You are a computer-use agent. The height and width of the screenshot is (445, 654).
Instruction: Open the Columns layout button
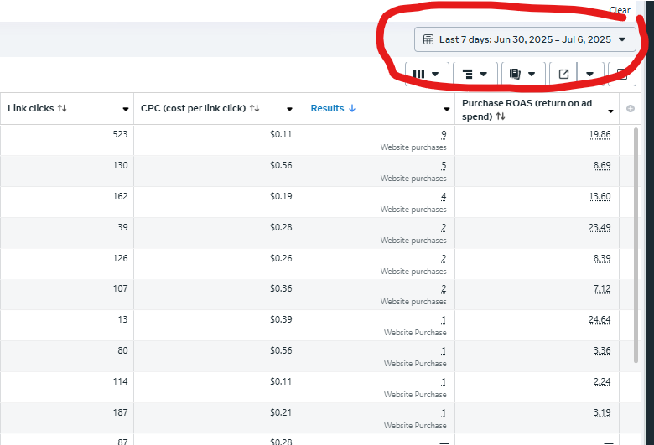click(x=427, y=74)
